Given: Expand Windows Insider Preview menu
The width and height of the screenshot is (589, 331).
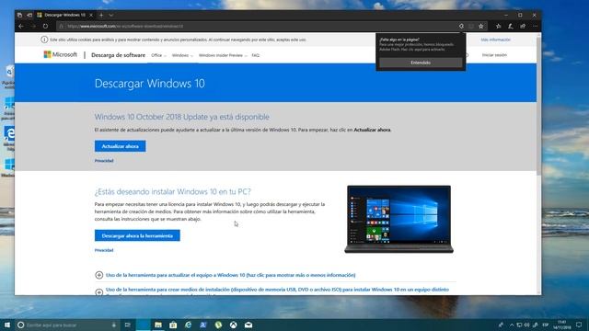Looking at the screenshot, I should (x=223, y=55).
